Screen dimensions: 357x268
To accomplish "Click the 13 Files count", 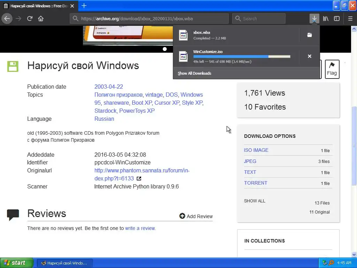I will click(322, 203).
